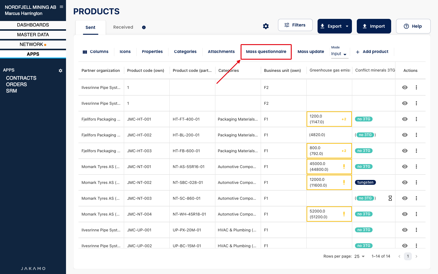
Task: Open APPS section settings gear
Action: [x=61, y=71]
